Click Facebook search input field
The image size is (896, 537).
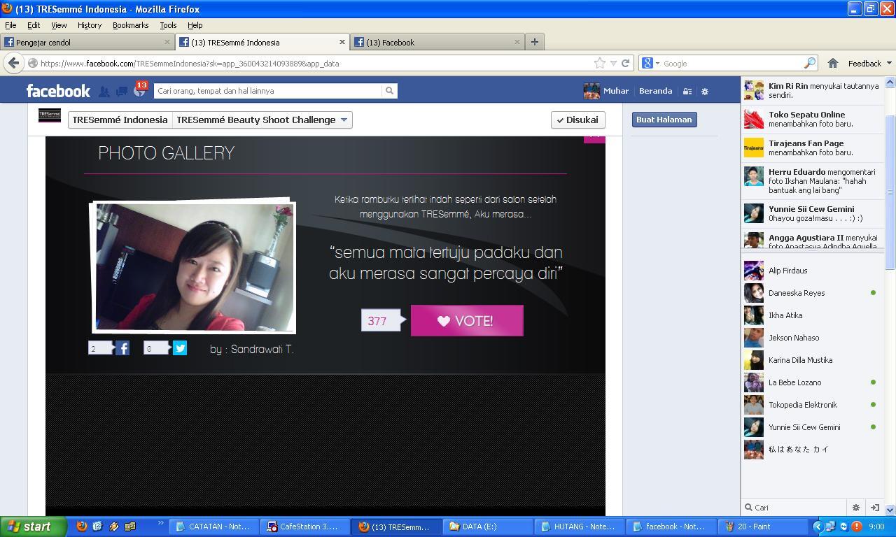tap(269, 91)
